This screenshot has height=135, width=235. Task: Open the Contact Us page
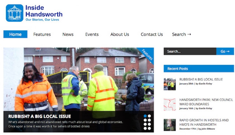(x=152, y=34)
